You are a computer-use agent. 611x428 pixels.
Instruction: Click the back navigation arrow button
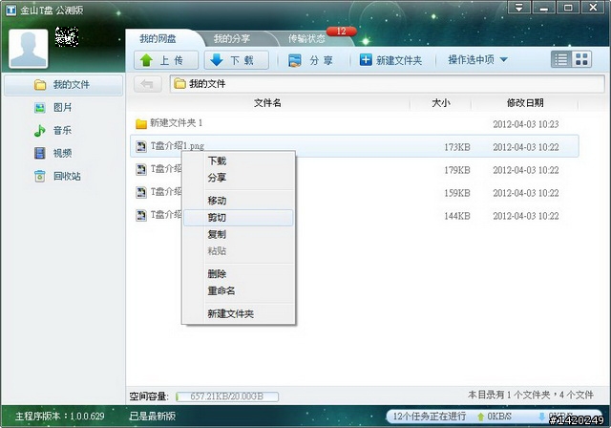tap(147, 84)
